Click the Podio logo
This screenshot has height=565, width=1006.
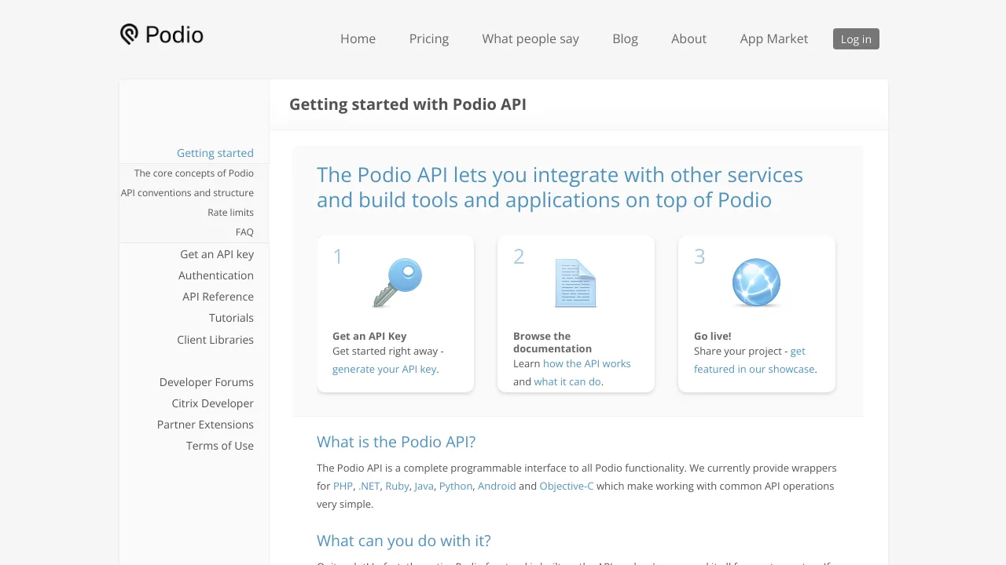tap(162, 35)
